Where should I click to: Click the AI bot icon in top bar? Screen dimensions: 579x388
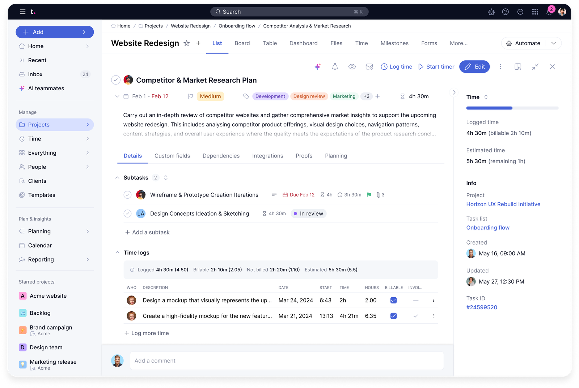491,12
